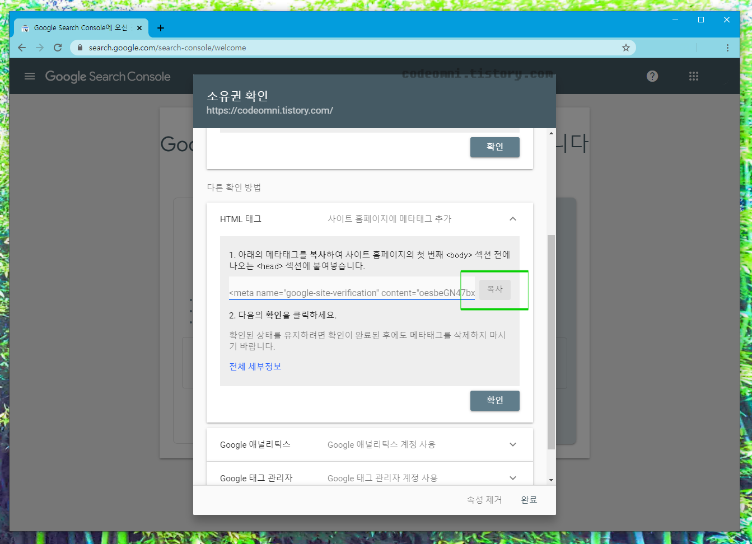Click the 다른 확인 방법 heading
Screen dimensions: 752x544
[x=234, y=187]
